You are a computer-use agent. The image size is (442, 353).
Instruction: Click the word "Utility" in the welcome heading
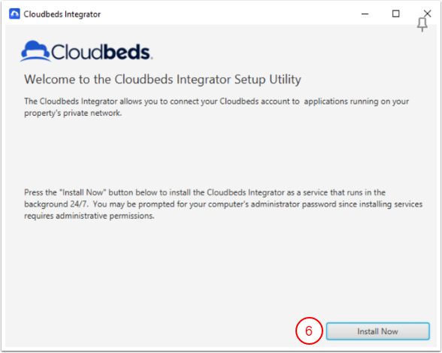pos(286,80)
